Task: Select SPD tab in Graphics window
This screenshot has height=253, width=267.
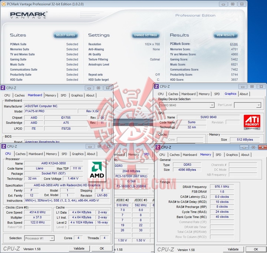Action: pyautogui.click(x=217, y=94)
